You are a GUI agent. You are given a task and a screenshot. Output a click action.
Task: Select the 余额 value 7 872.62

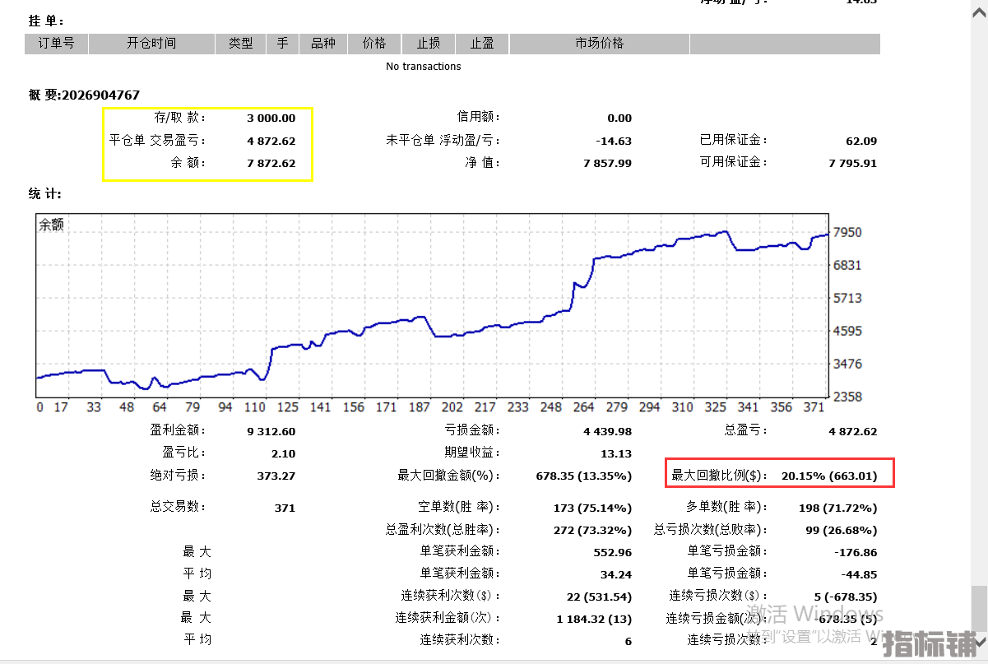tap(271, 163)
